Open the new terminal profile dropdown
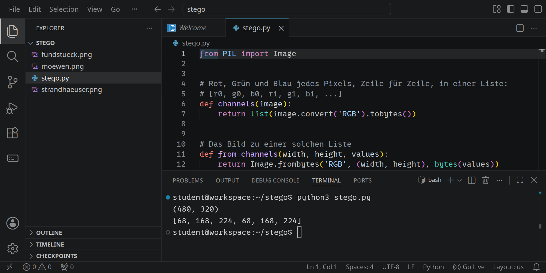Image resolution: width=546 pixels, height=273 pixels. click(x=460, y=180)
